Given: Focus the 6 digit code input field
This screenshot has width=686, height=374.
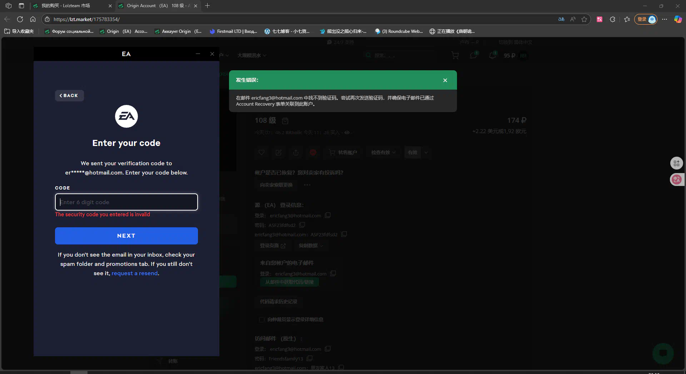Looking at the screenshot, I should 126,202.
